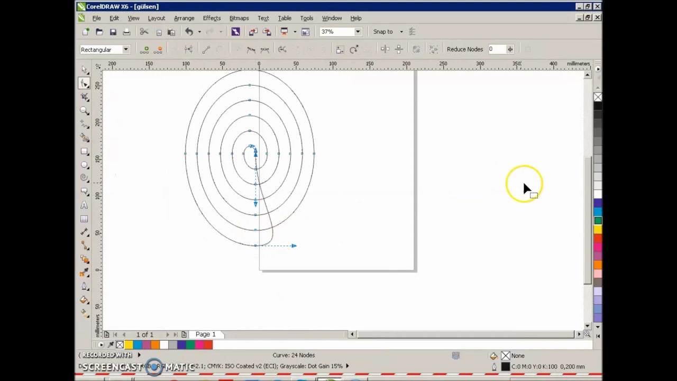Create a new document

tap(86, 32)
